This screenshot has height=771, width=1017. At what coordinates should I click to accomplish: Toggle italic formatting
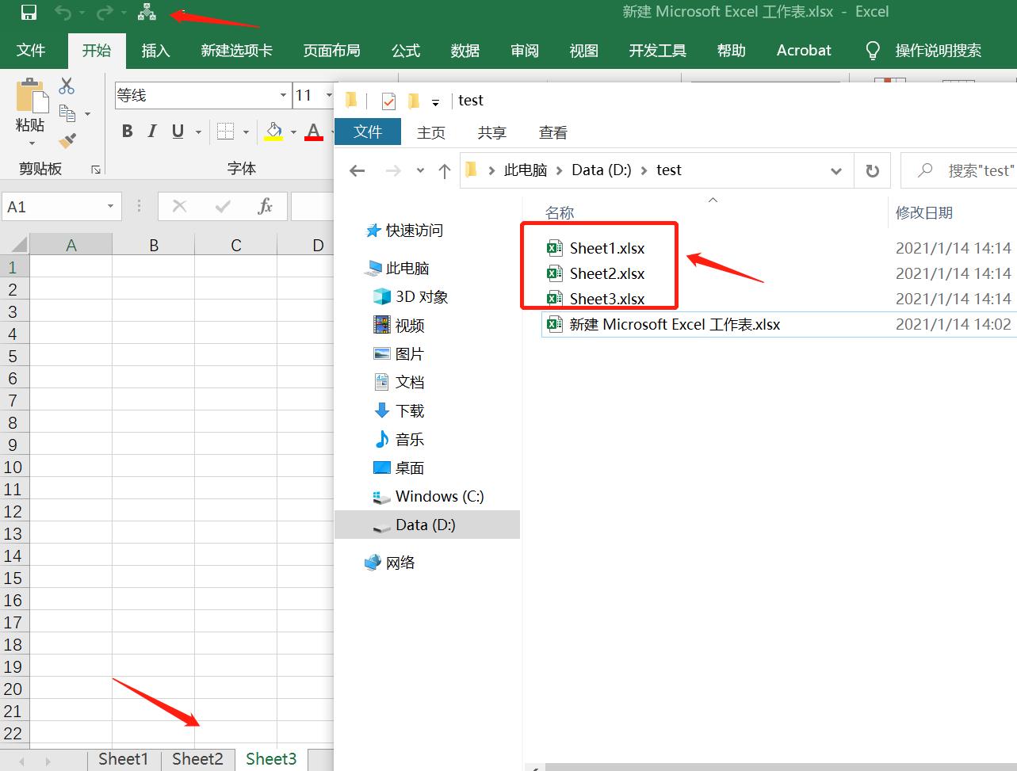click(x=152, y=132)
